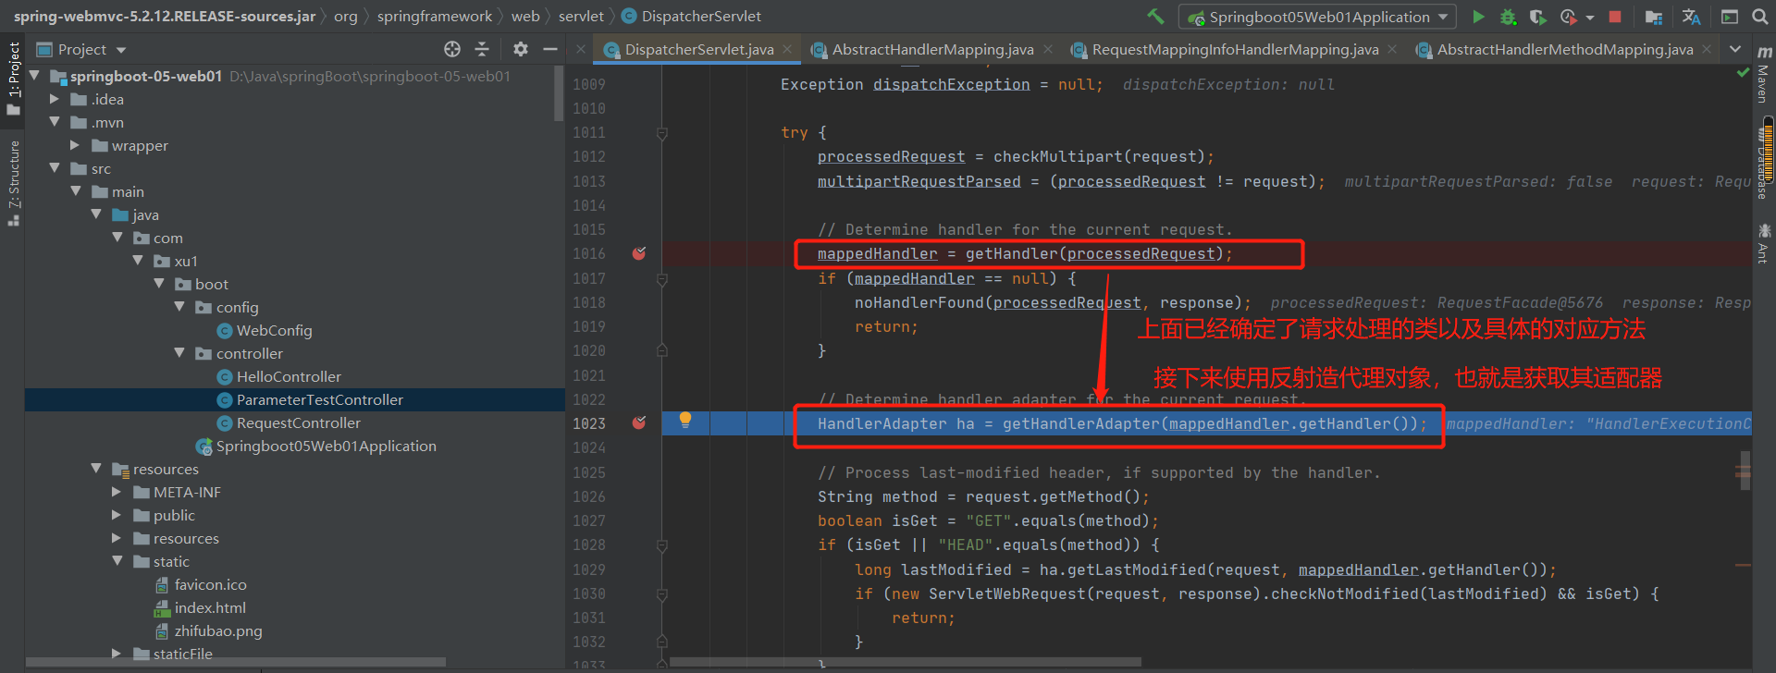1776x673 pixels.
Task: Click the servlet breadcrumb
Action: click(581, 16)
